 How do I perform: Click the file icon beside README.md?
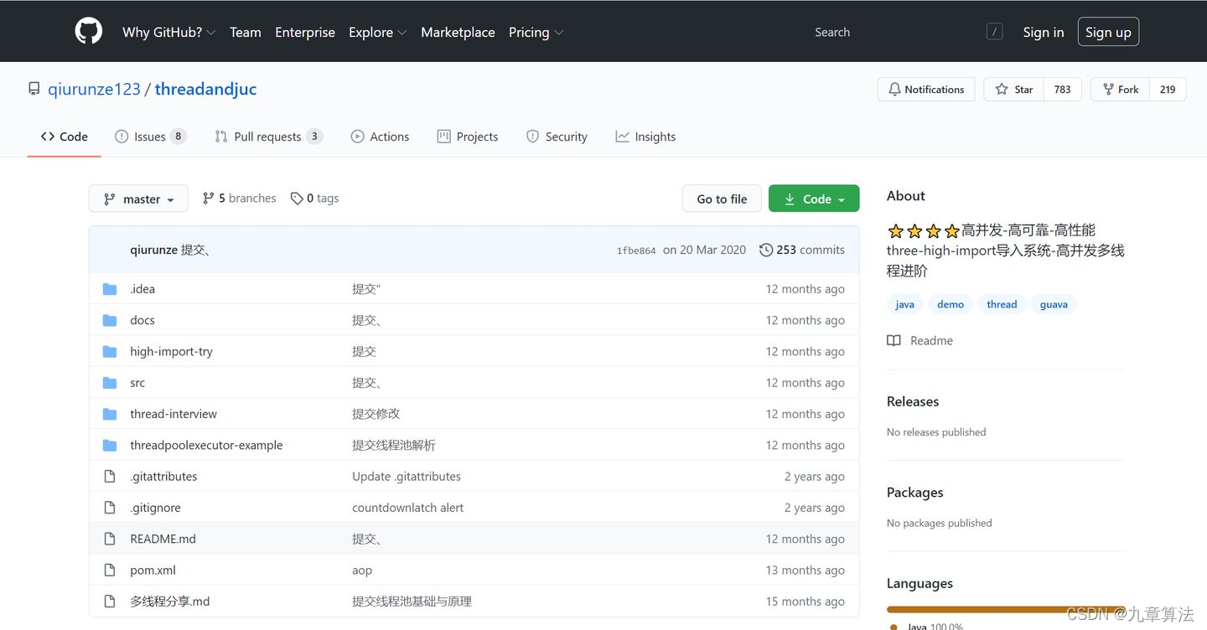pos(110,540)
